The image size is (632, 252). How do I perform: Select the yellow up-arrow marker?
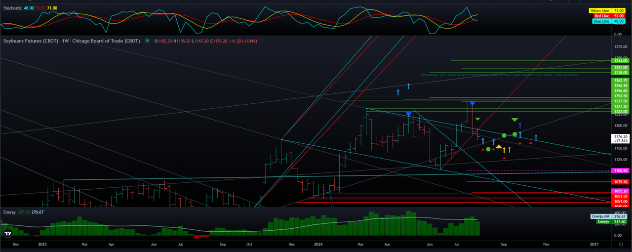504,150
